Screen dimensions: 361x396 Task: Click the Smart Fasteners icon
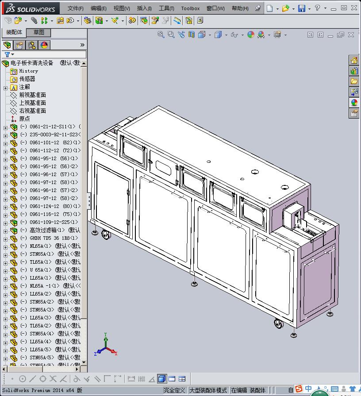(x=60, y=20)
